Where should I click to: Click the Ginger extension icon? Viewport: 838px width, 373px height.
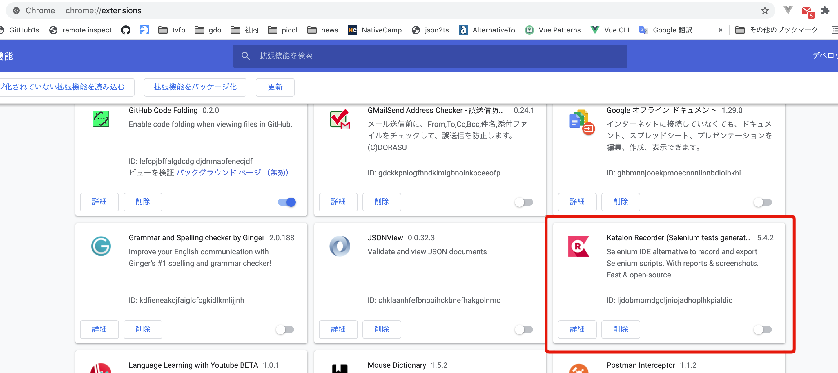click(x=101, y=246)
